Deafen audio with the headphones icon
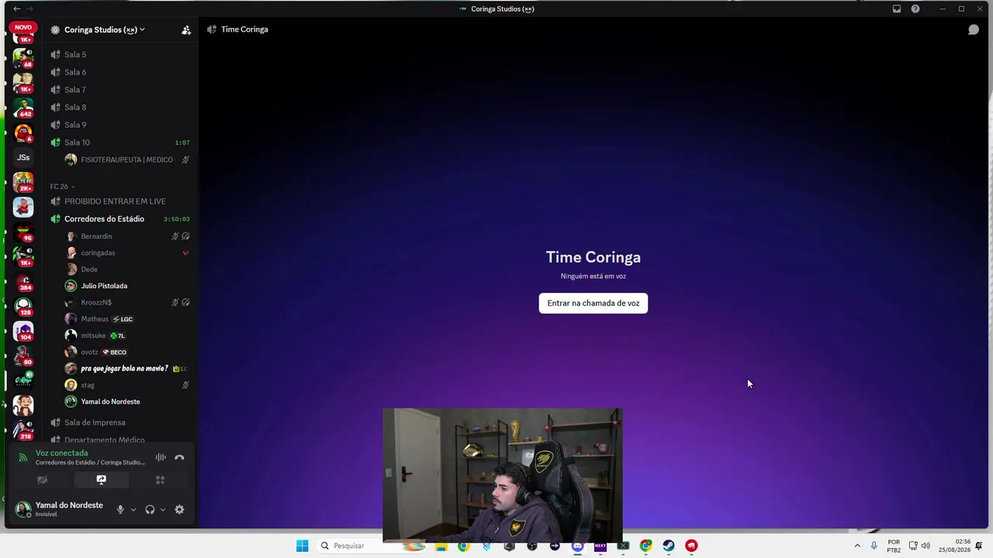The width and height of the screenshot is (993, 558). tap(150, 509)
